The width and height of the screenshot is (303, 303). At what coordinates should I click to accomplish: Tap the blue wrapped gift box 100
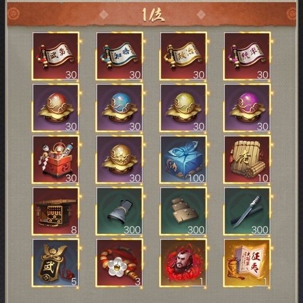pos(183,159)
